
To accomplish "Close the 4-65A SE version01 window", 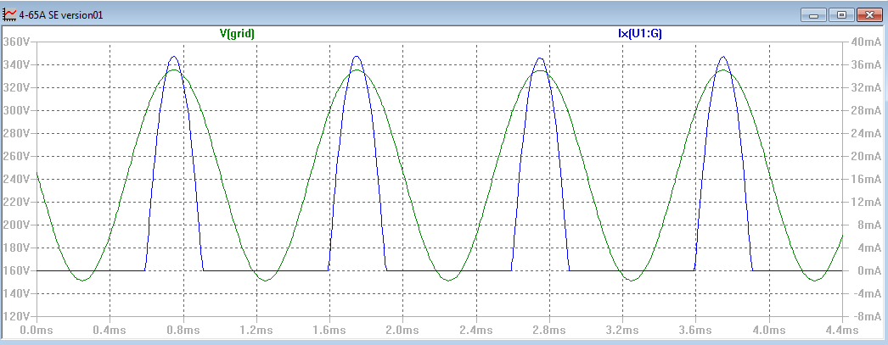I will point(870,15).
